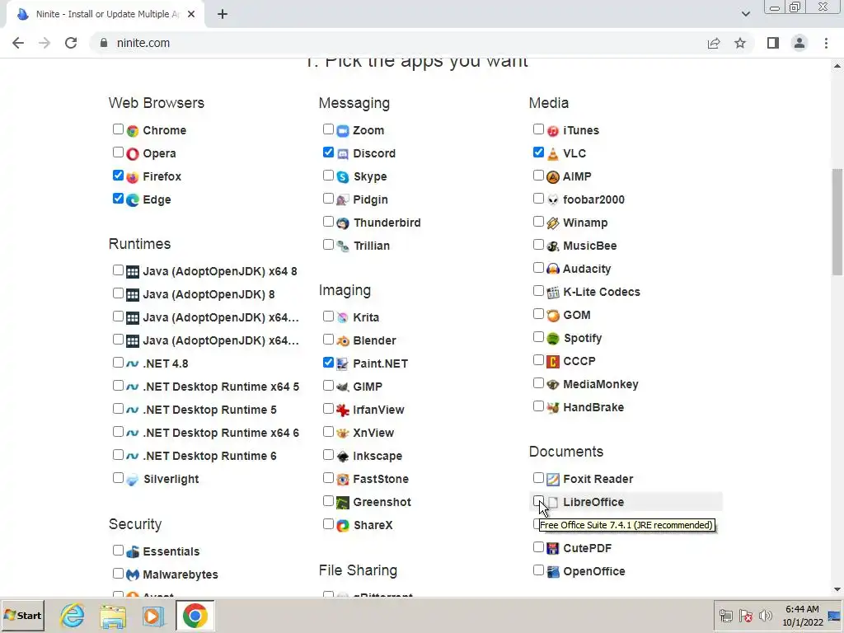The image size is (844, 633).
Task: Tick the .NET 4.8 checkbox
Action: click(x=118, y=363)
